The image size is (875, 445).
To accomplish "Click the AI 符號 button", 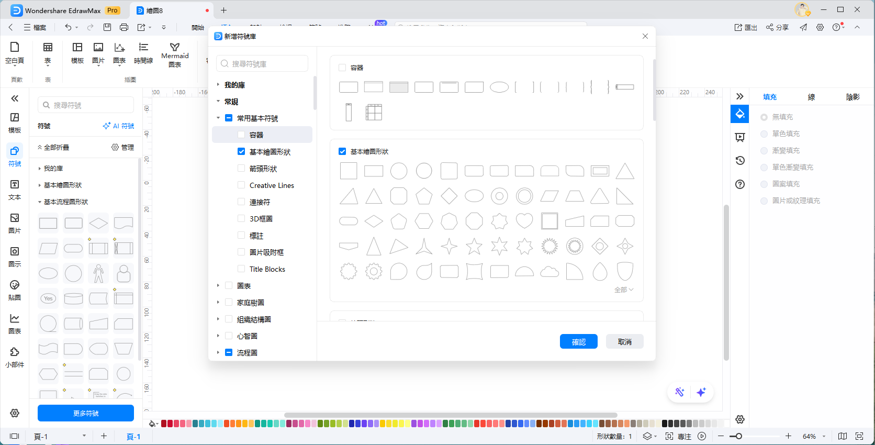I will click(118, 126).
